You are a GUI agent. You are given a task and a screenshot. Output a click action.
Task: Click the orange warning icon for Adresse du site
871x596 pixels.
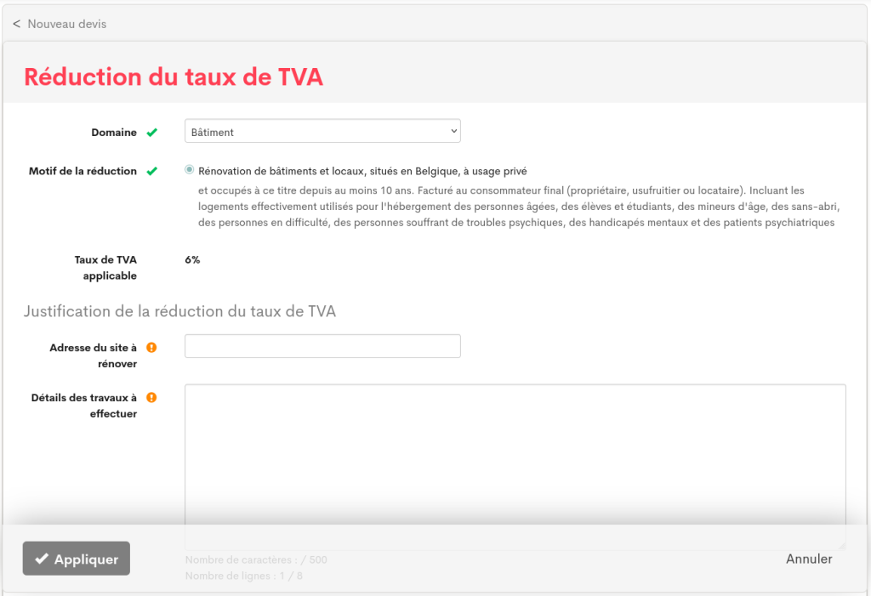(x=151, y=348)
